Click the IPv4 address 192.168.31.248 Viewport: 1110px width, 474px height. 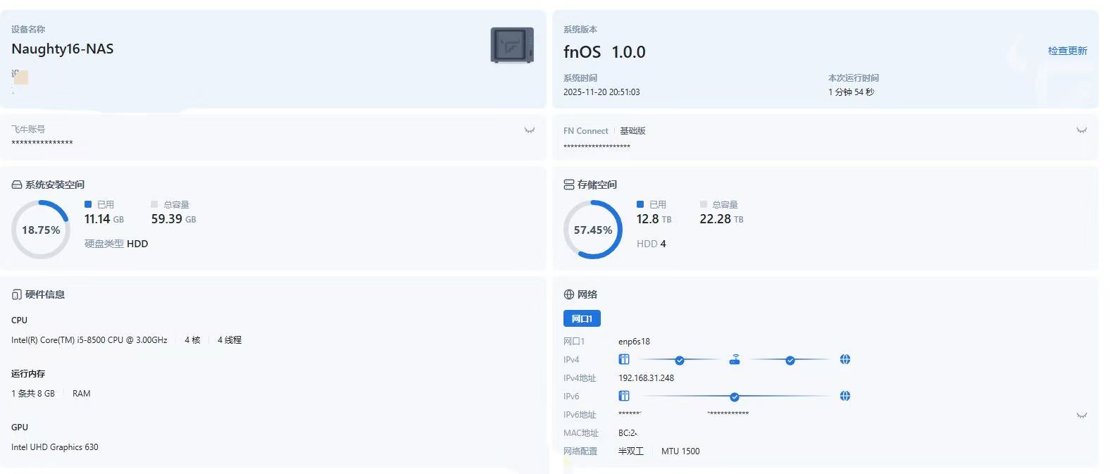click(x=646, y=378)
